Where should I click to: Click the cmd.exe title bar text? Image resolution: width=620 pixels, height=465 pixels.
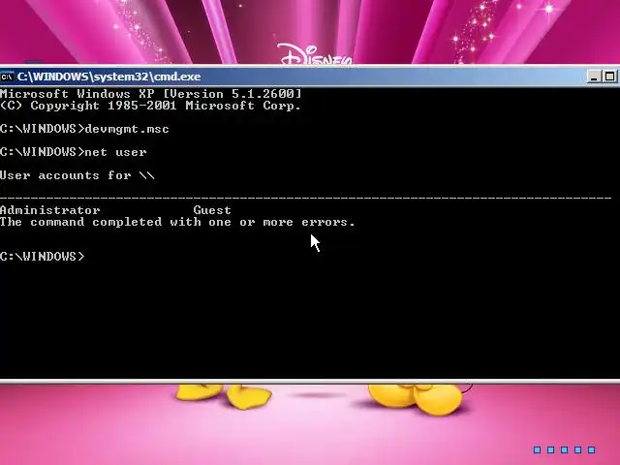tap(109, 77)
